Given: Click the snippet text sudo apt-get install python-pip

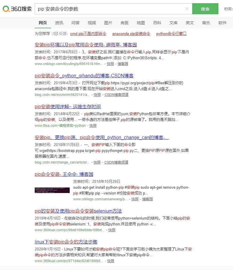Looking at the screenshot, I should point(99,187).
